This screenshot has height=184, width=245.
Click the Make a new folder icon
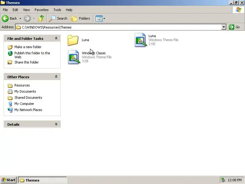point(10,47)
